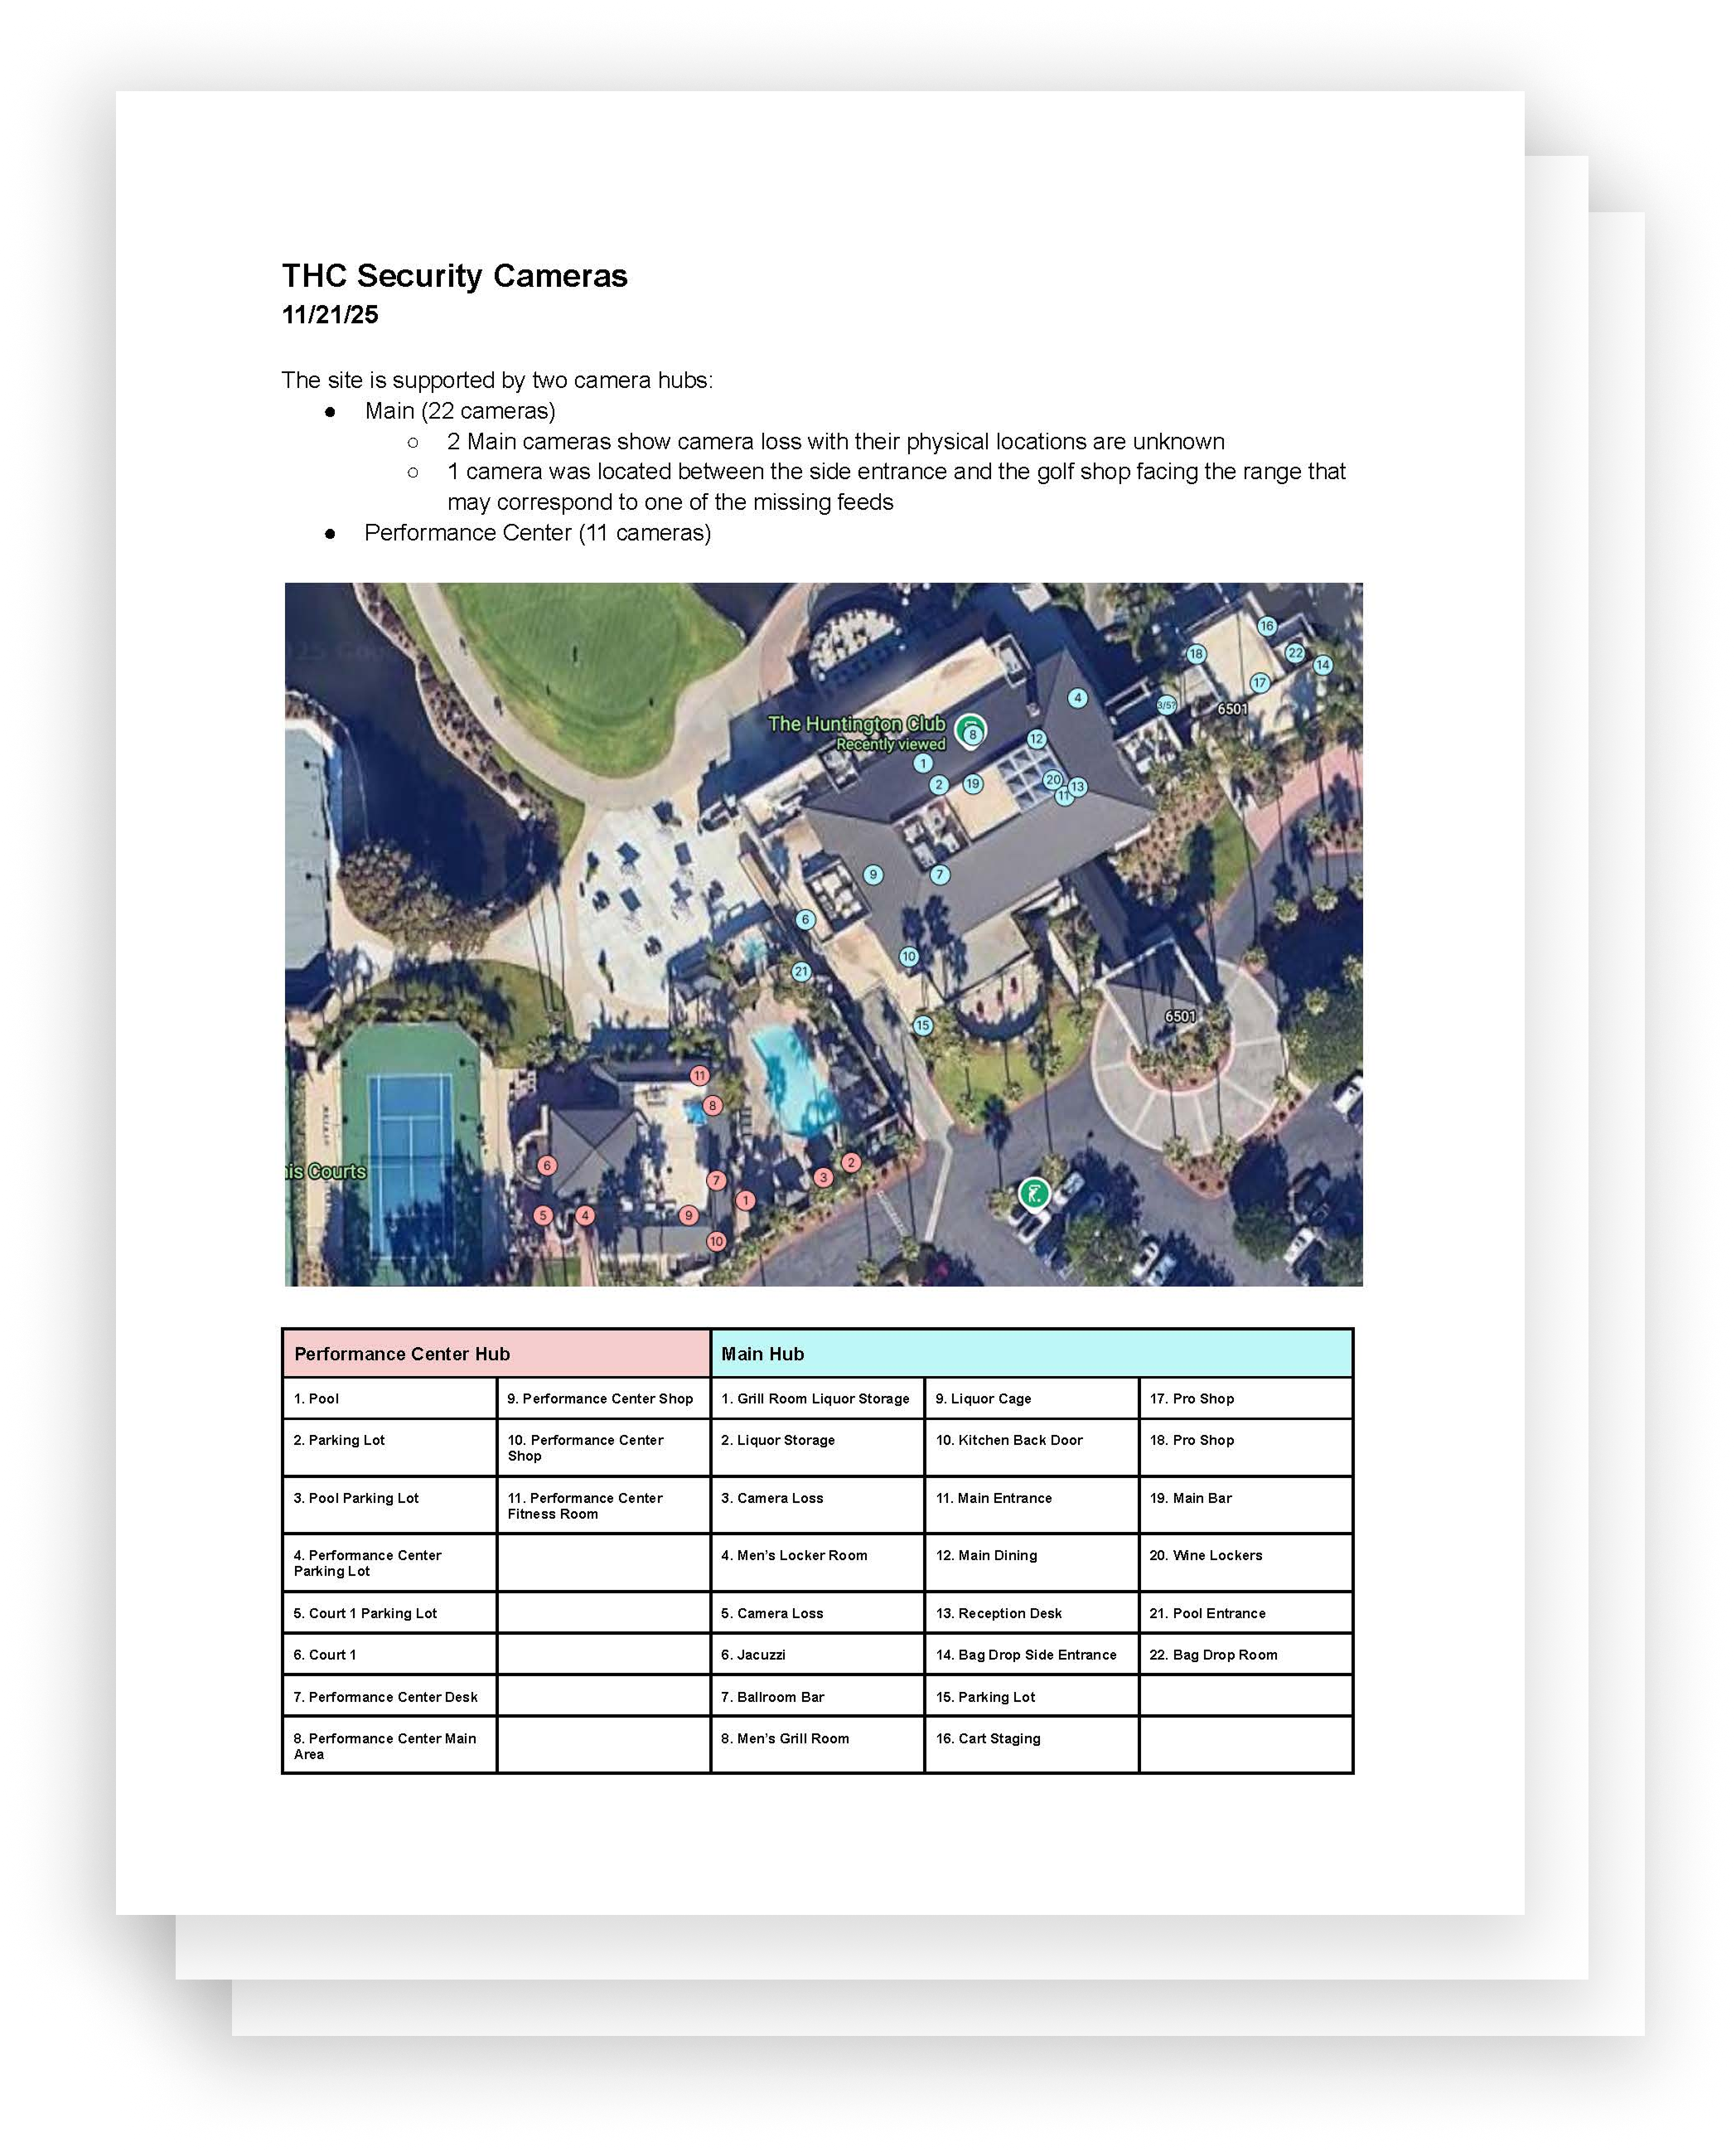Click red marker 10 at map bottom

click(x=716, y=1241)
